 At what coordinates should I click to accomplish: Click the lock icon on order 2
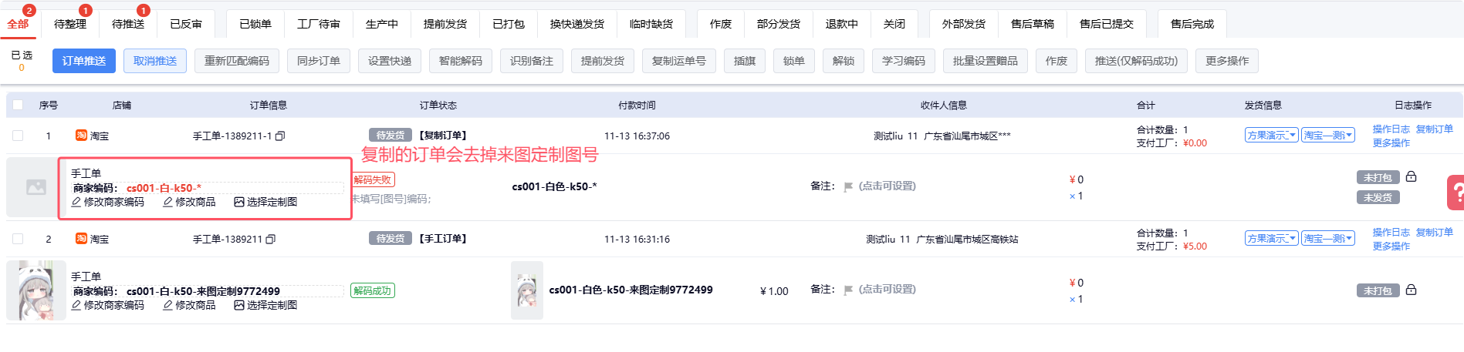point(1411,290)
